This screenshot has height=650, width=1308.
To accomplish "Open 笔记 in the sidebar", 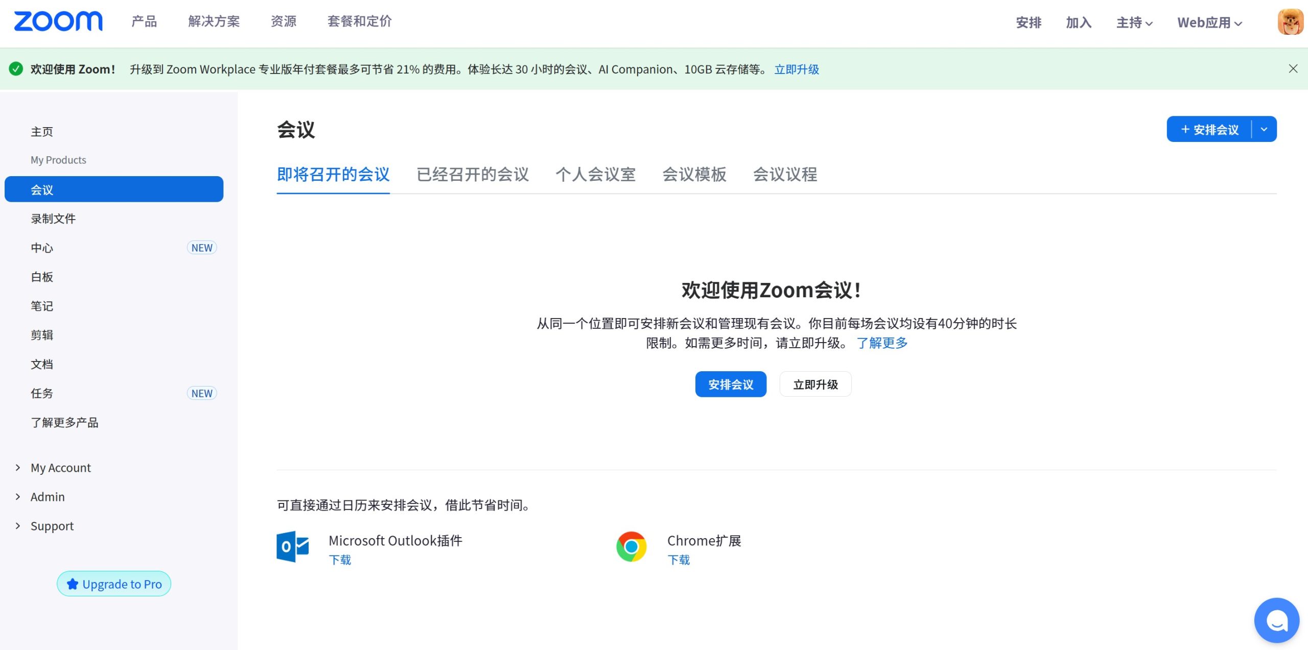I will point(42,306).
